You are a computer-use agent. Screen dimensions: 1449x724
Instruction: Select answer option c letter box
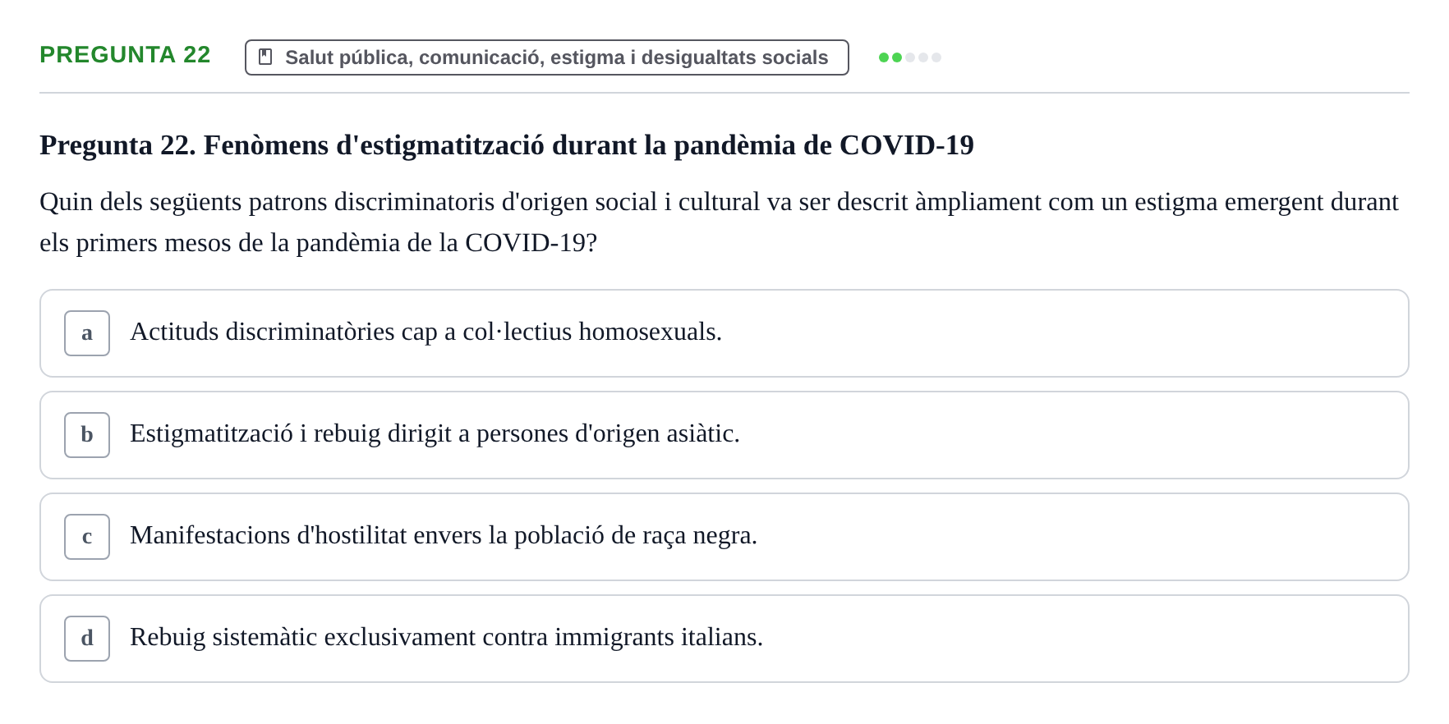pyautogui.click(x=87, y=537)
